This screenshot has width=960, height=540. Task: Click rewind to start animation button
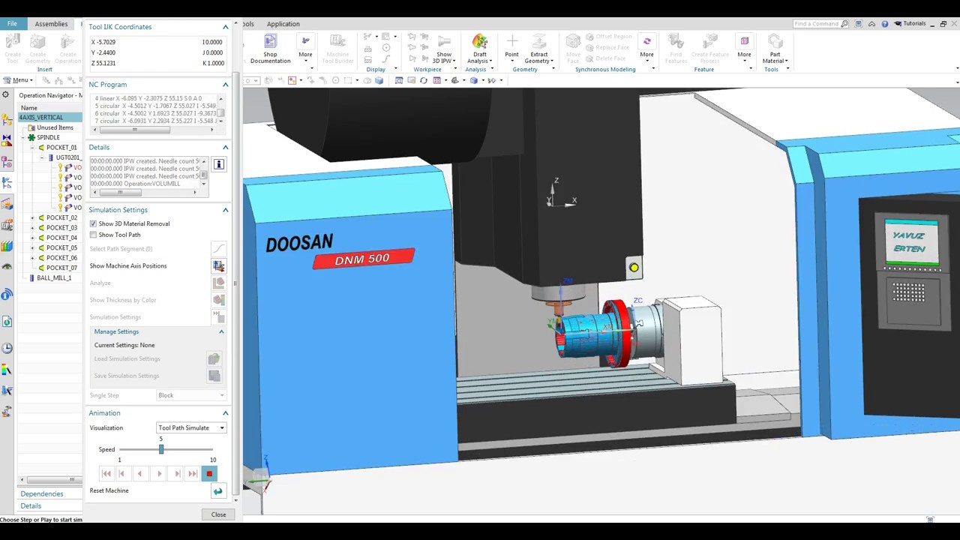coord(106,473)
